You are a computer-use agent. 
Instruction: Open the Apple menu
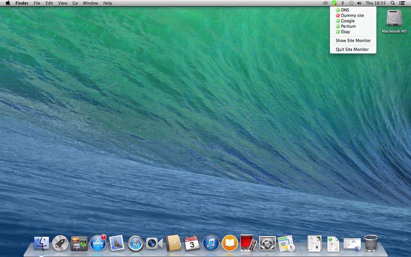(8, 3)
